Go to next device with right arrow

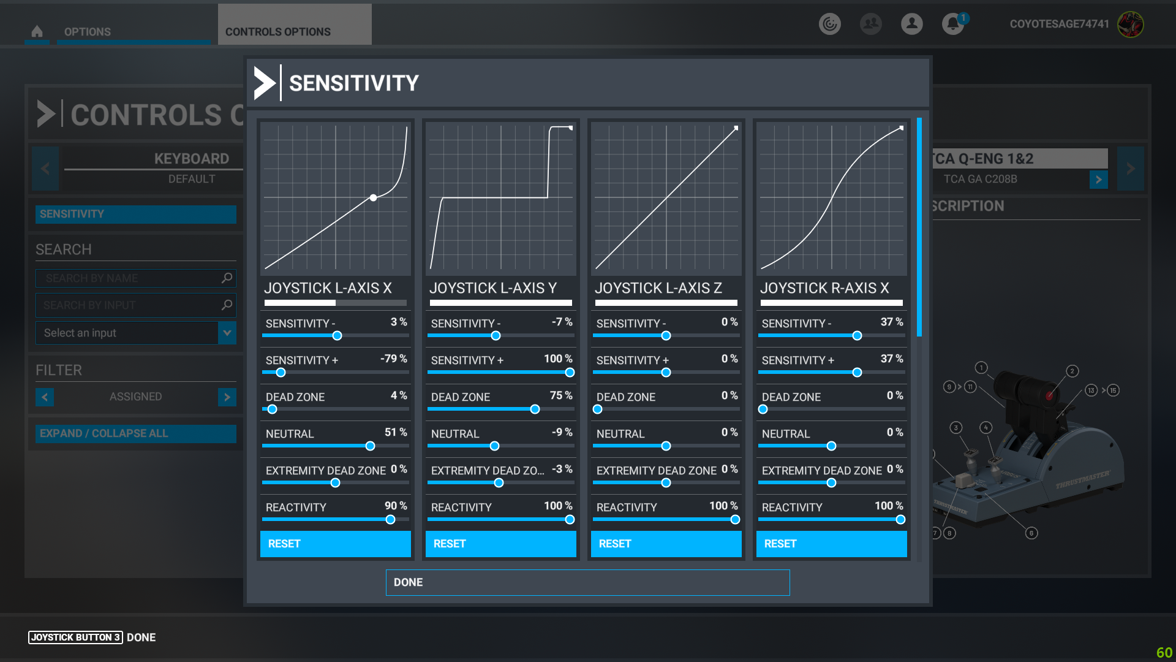(x=1130, y=169)
